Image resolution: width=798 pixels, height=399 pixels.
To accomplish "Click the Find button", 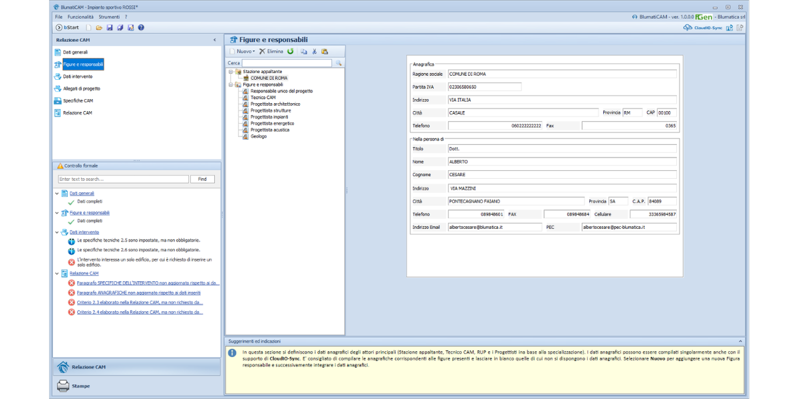I will click(x=202, y=179).
